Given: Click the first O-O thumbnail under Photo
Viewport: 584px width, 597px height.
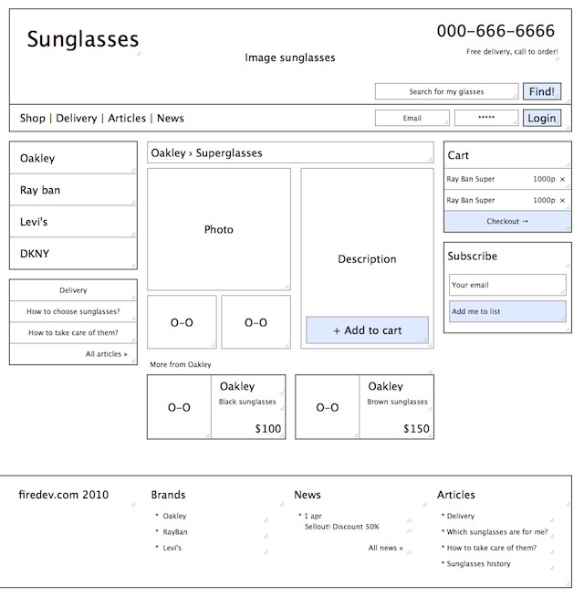Looking at the screenshot, I should tap(182, 322).
